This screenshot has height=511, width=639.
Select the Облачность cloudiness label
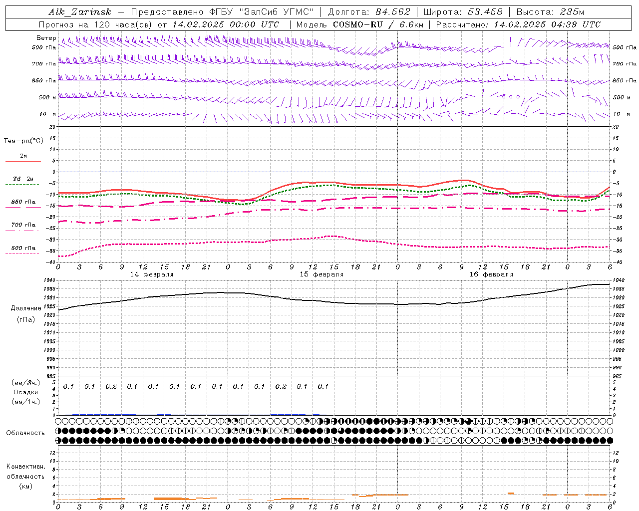25,433
